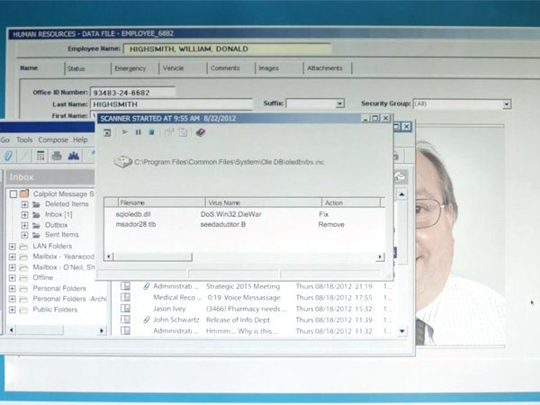Click the employee photo in the HR window

click(460, 236)
